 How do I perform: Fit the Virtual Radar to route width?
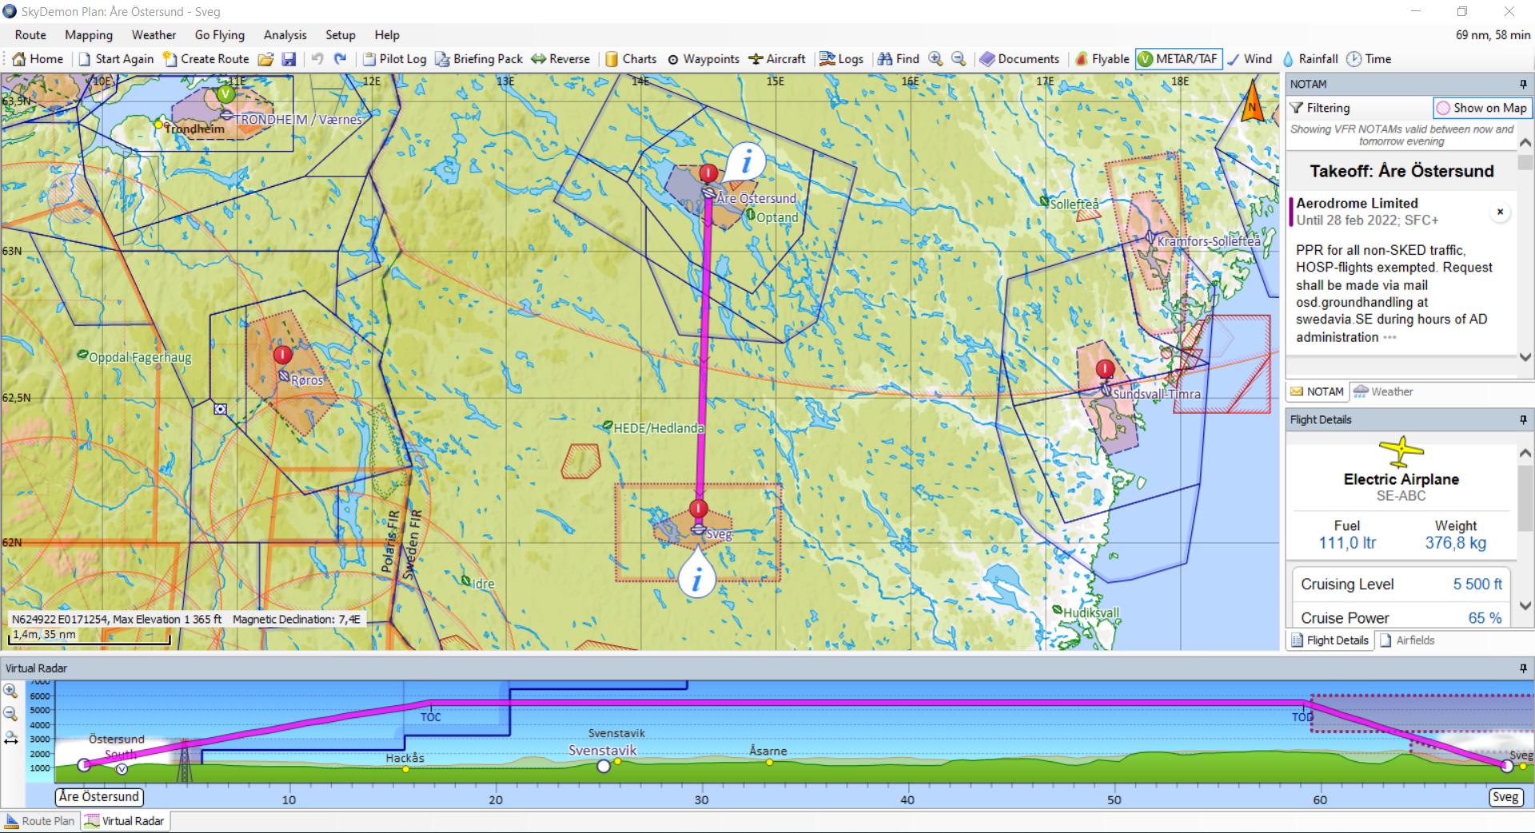pos(10,738)
